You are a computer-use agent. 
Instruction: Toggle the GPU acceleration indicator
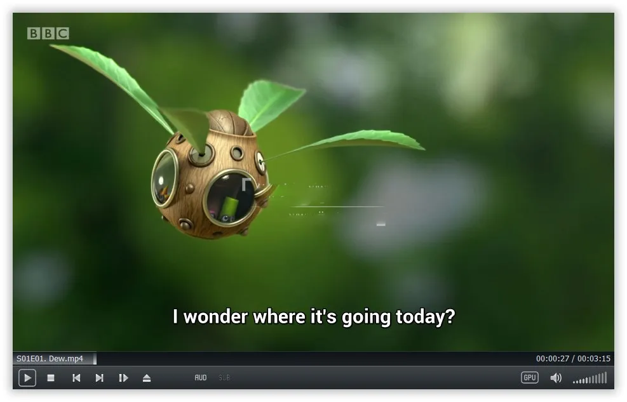pyautogui.click(x=530, y=378)
